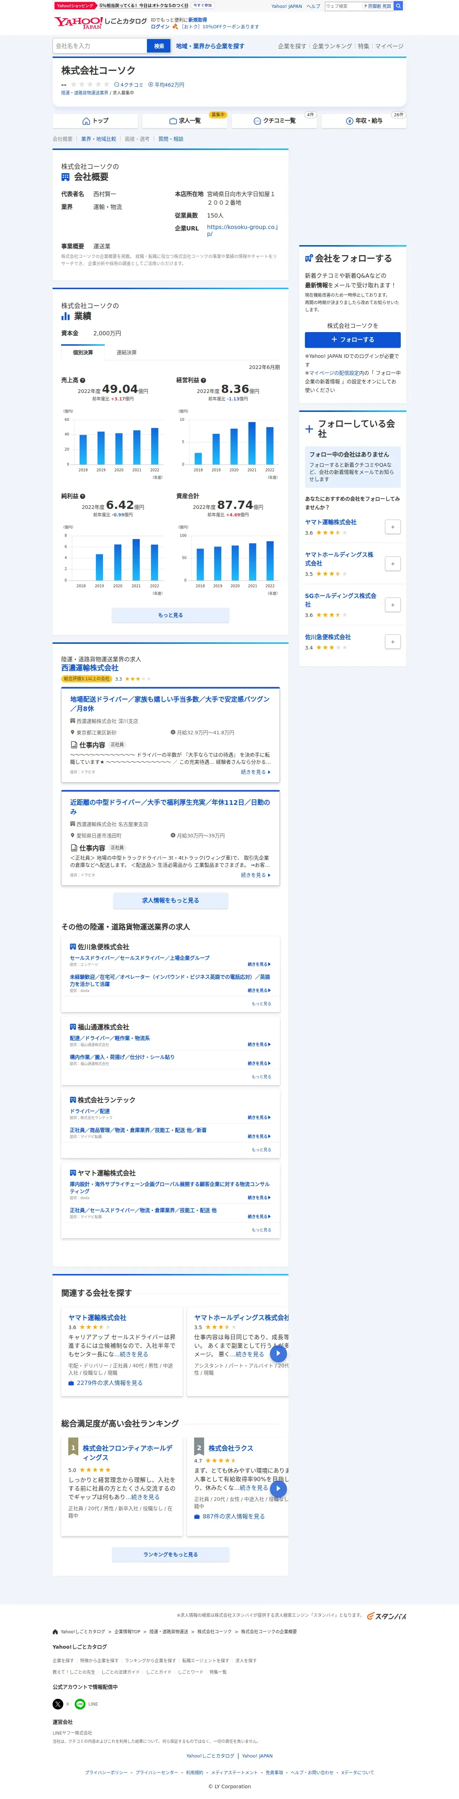Click 続きを見る on the 地場配送ドライバー job
Viewport: 459px width, 1799px height.
[x=255, y=772]
